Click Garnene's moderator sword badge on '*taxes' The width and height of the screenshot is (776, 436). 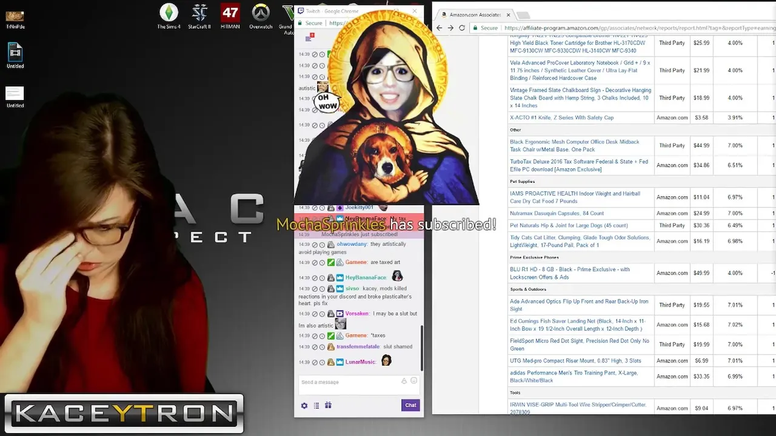pos(331,335)
